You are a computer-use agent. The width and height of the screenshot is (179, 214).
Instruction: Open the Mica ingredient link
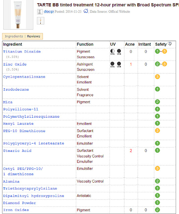[8, 102]
